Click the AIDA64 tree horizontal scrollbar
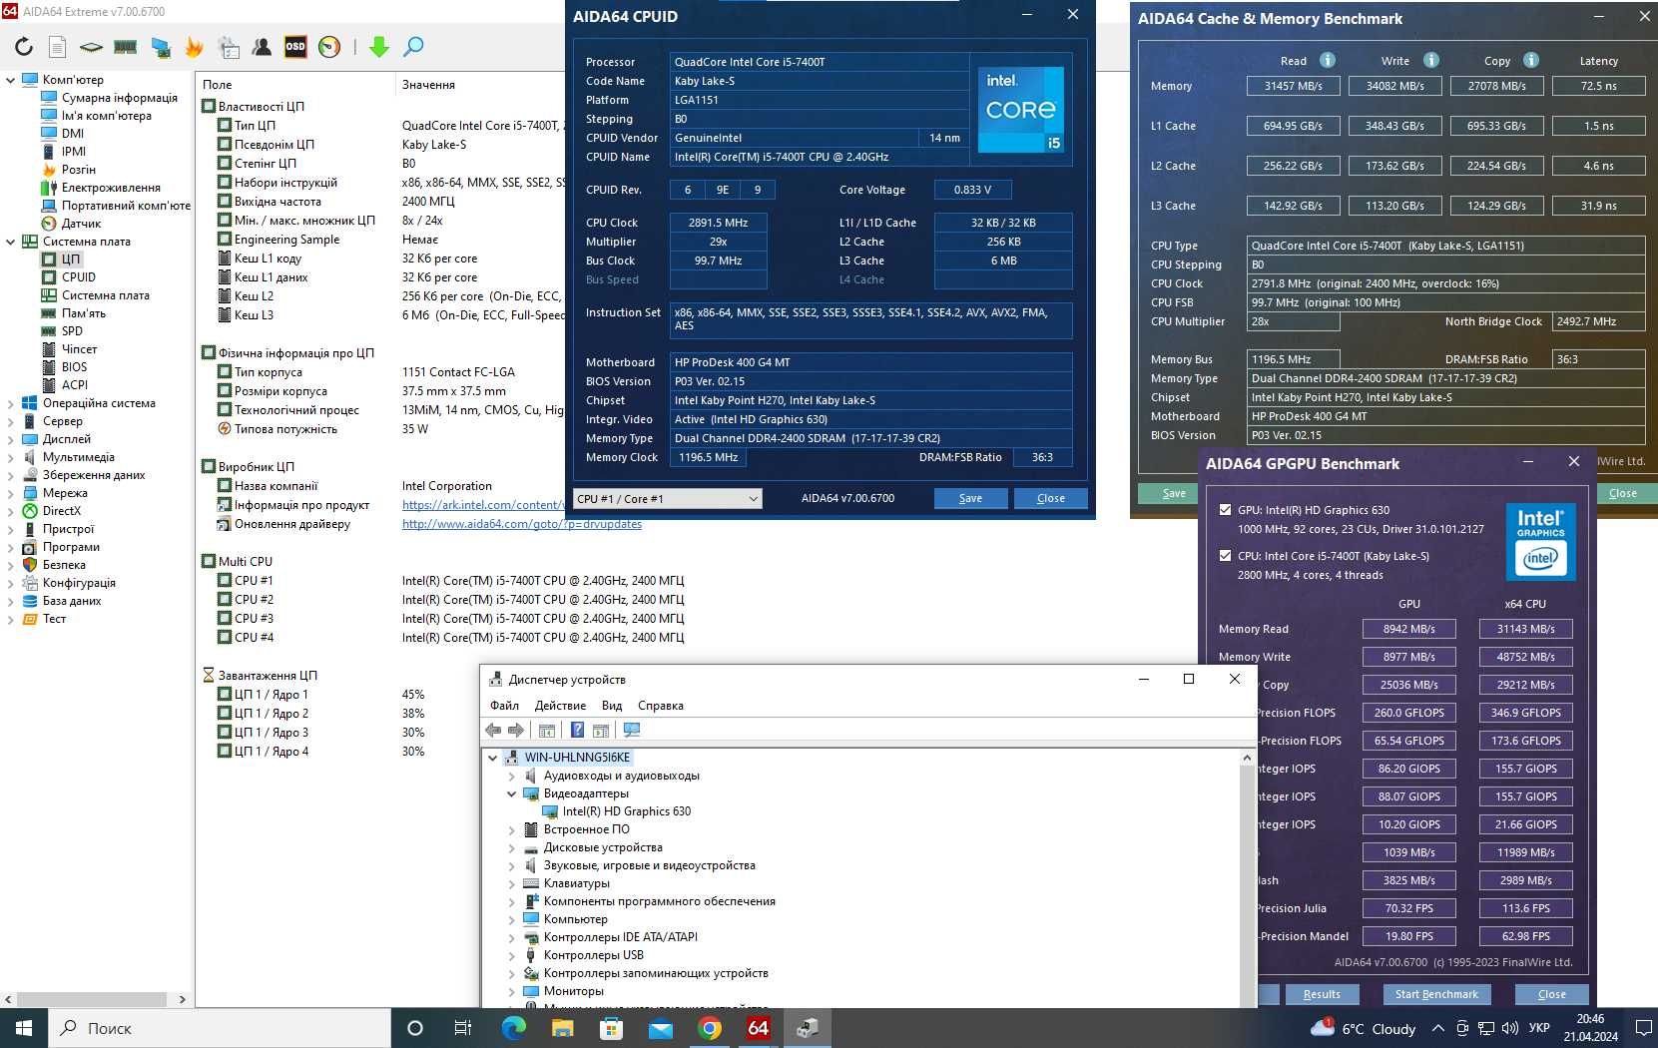The width and height of the screenshot is (1658, 1048). 91,999
